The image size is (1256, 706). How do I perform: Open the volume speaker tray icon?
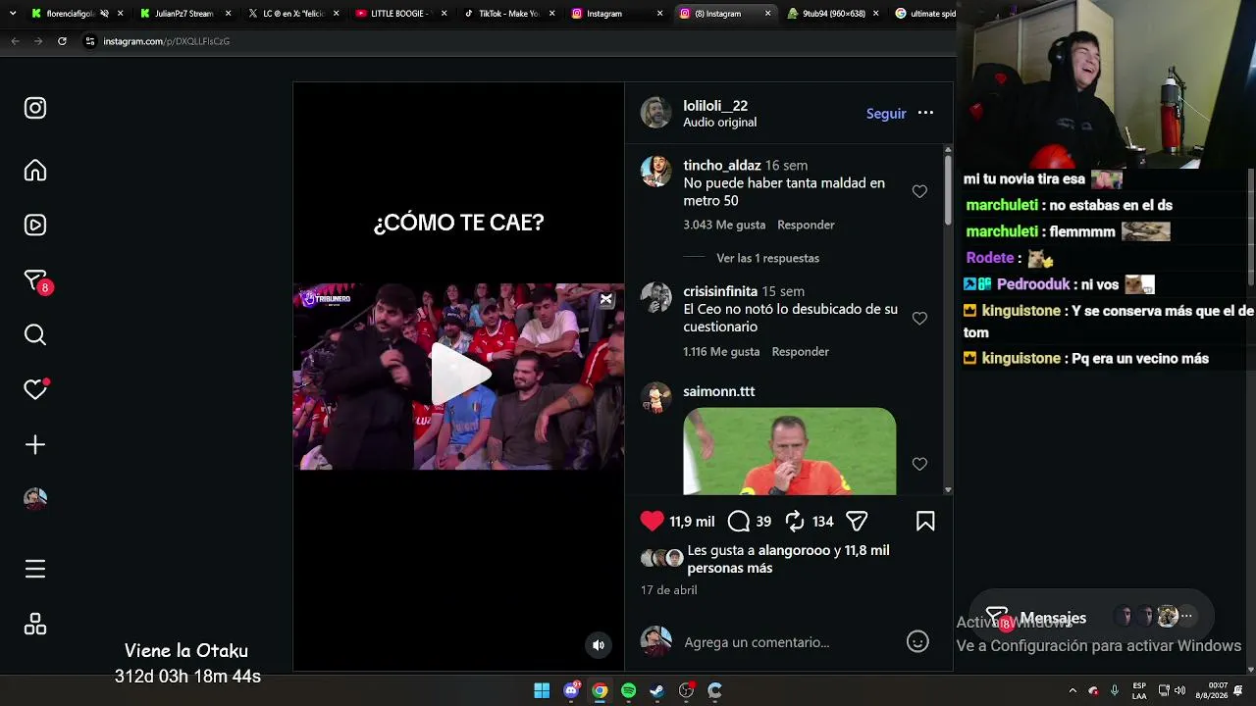[1179, 690]
